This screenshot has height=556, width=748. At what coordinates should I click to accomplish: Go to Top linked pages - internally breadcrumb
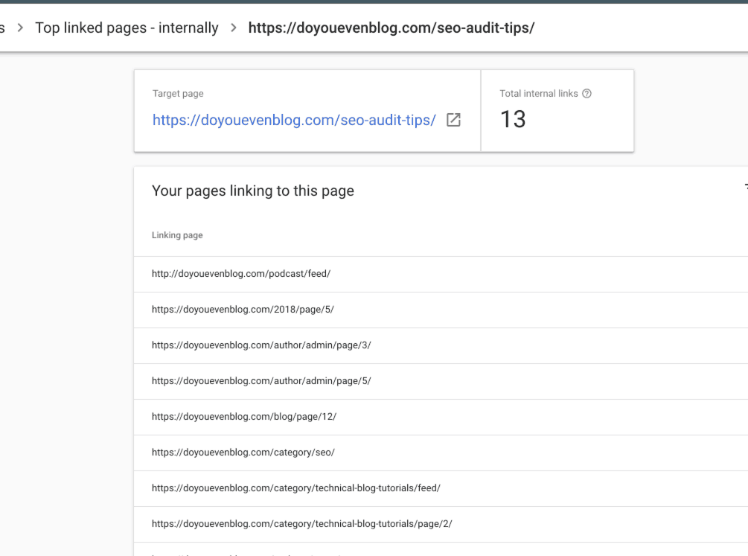[127, 28]
